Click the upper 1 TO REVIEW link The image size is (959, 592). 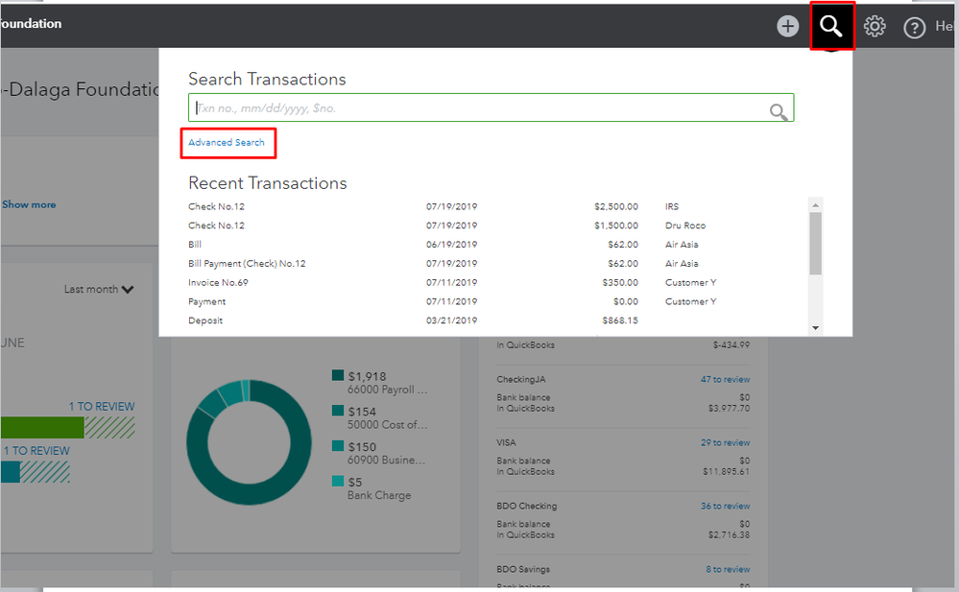click(x=102, y=407)
